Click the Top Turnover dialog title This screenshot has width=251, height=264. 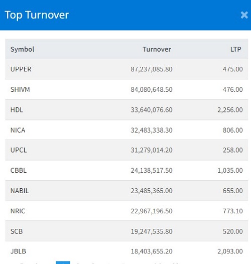coord(37,15)
